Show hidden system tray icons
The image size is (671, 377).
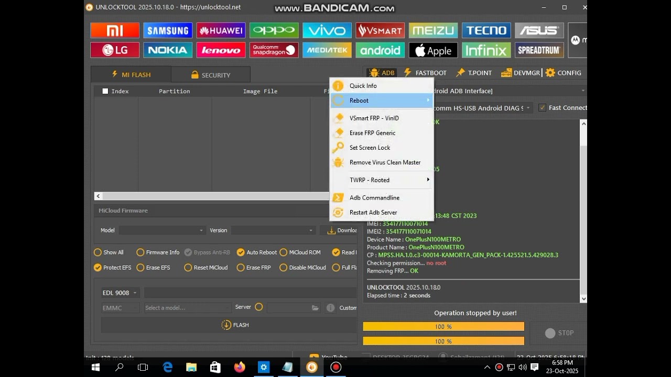(x=487, y=368)
